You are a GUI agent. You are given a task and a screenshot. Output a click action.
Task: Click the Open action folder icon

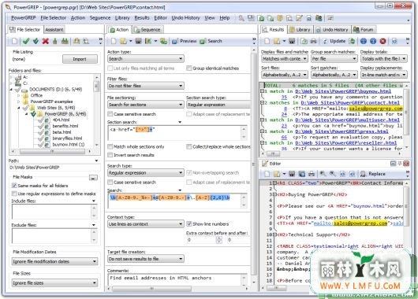pyautogui.click(x=123, y=41)
